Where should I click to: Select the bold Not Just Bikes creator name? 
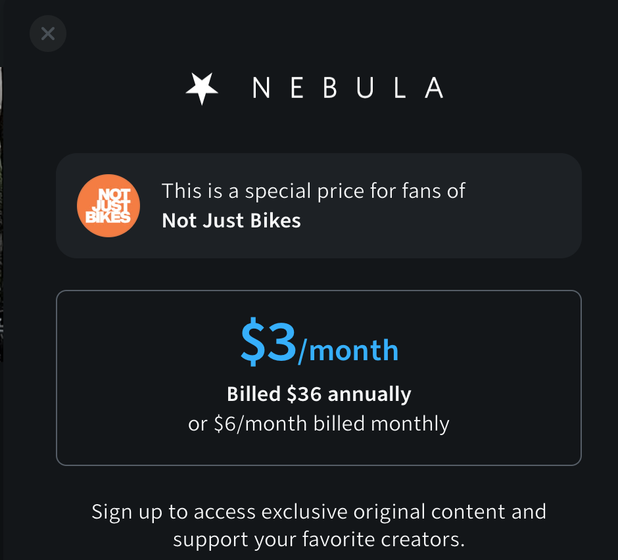[x=231, y=220]
